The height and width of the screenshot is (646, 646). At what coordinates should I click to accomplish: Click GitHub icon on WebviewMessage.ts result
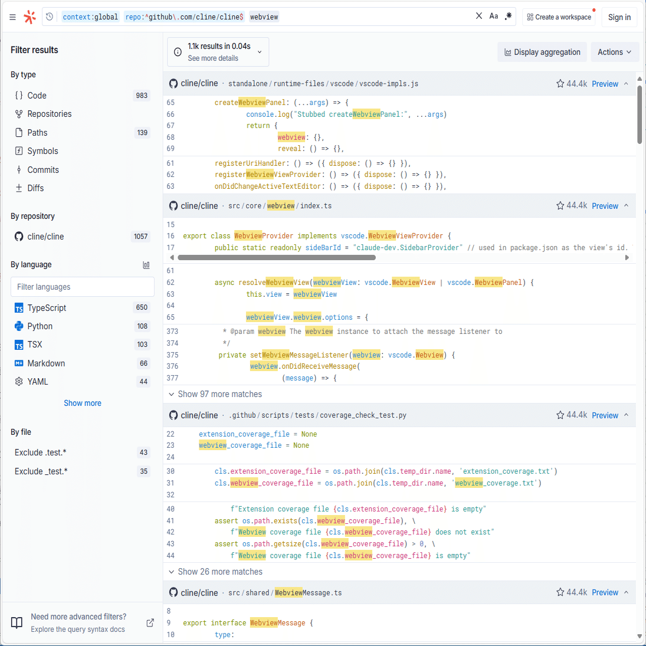(173, 592)
